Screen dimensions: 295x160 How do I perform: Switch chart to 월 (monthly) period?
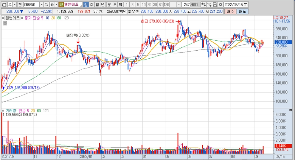tap(97, 5)
